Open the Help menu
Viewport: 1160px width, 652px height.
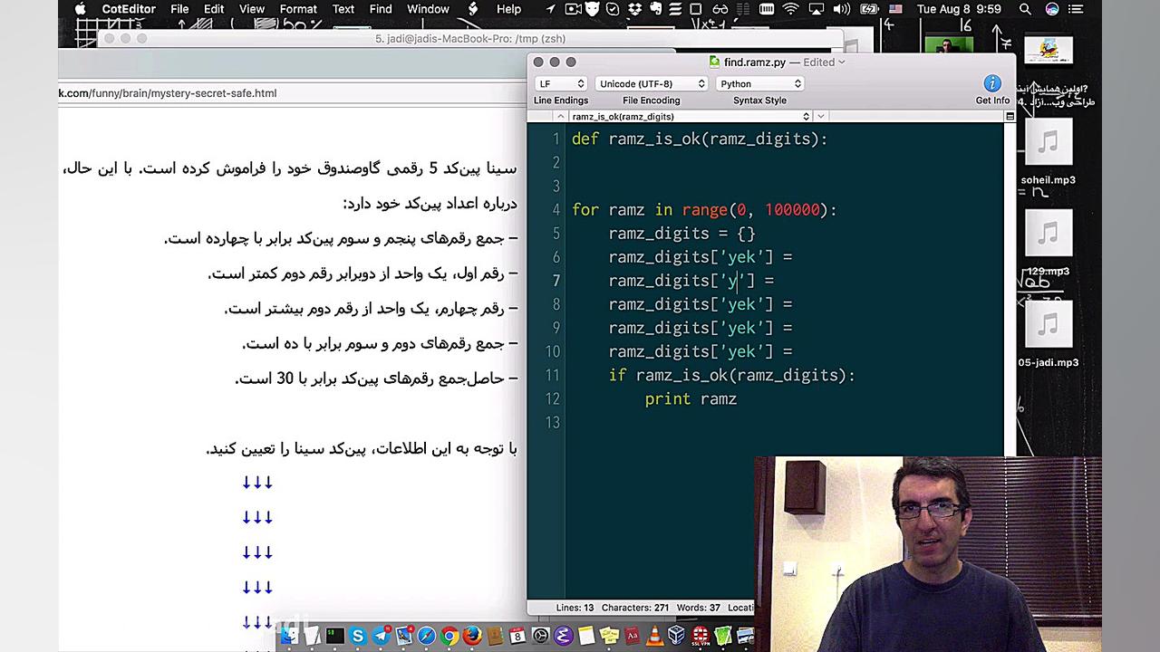tap(508, 9)
